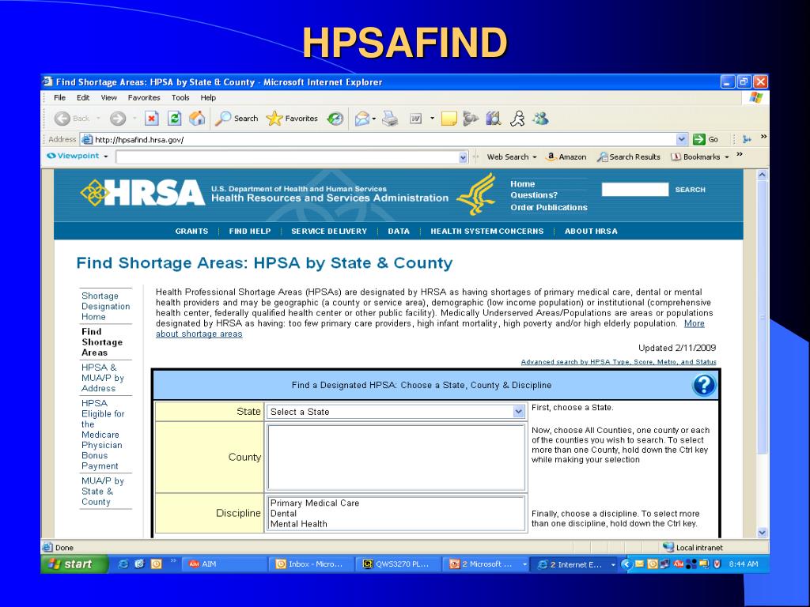Click the page vertical scrollbar down arrow

click(762, 532)
